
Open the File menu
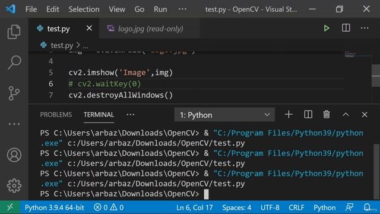(31, 10)
